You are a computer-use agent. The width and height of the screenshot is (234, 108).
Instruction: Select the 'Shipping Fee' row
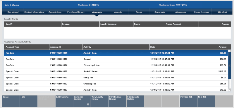pyautogui.click(x=116, y=84)
